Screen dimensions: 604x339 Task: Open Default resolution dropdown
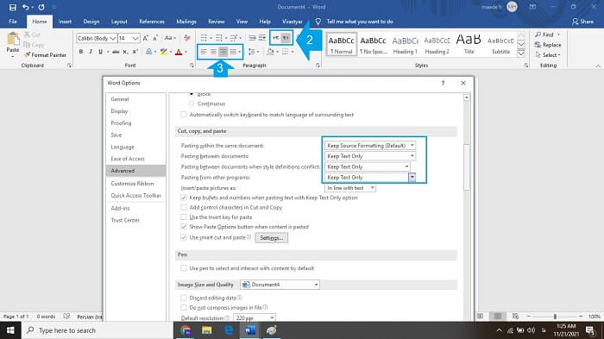click(x=255, y=317)
